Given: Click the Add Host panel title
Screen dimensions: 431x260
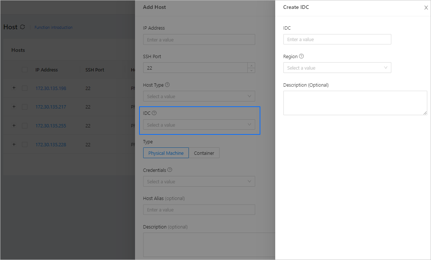Looking at the screenshot, I should [x=154, y=7].
